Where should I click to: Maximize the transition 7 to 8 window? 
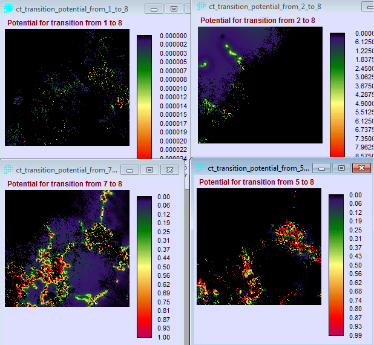point(151,170)
